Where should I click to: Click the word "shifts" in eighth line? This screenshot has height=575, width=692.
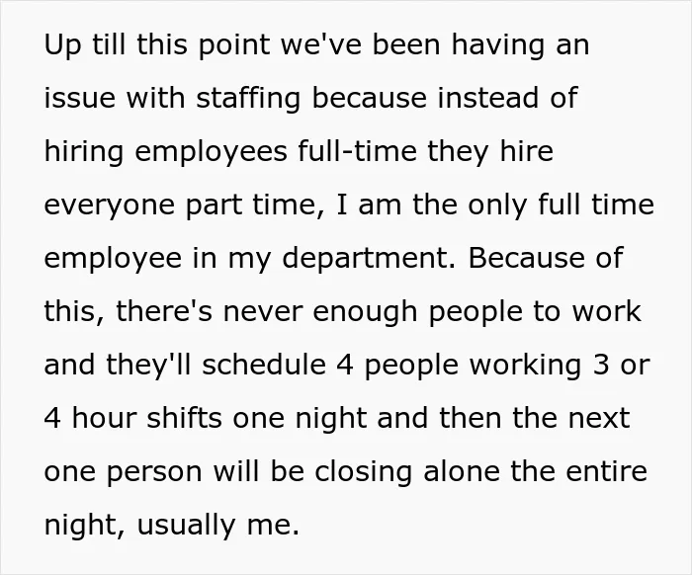pos(184,418)
